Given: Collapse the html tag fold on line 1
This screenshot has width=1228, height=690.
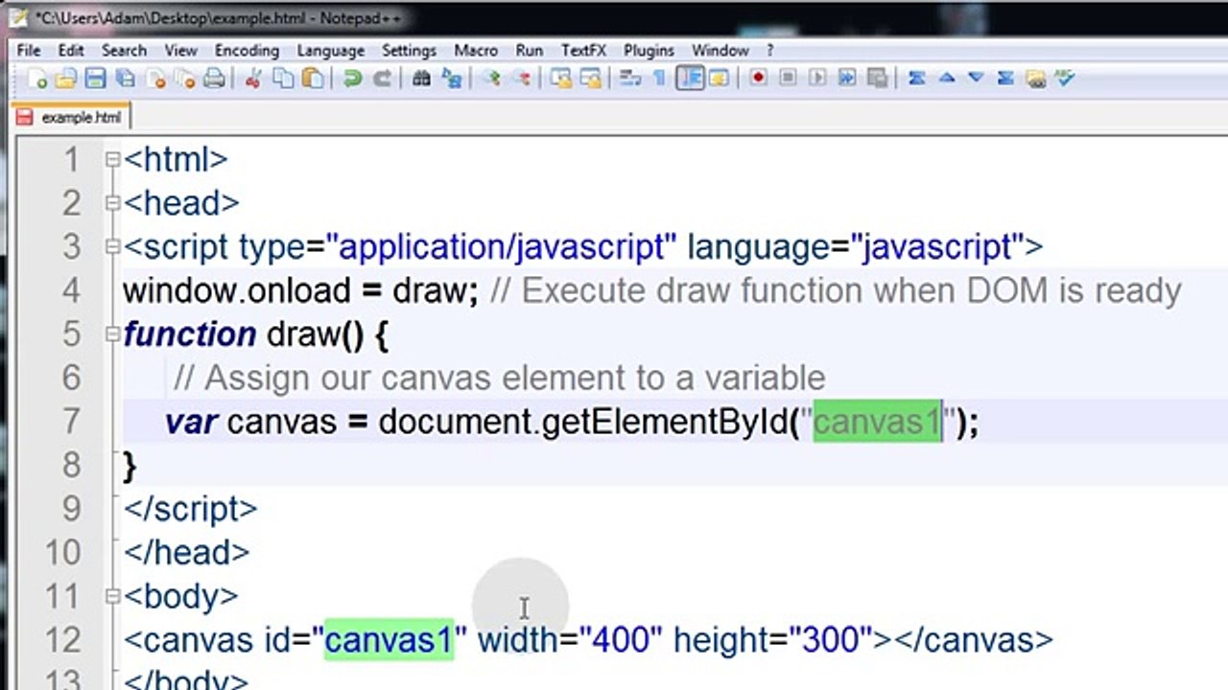Looking at the screenshot, I should point(112,159).
